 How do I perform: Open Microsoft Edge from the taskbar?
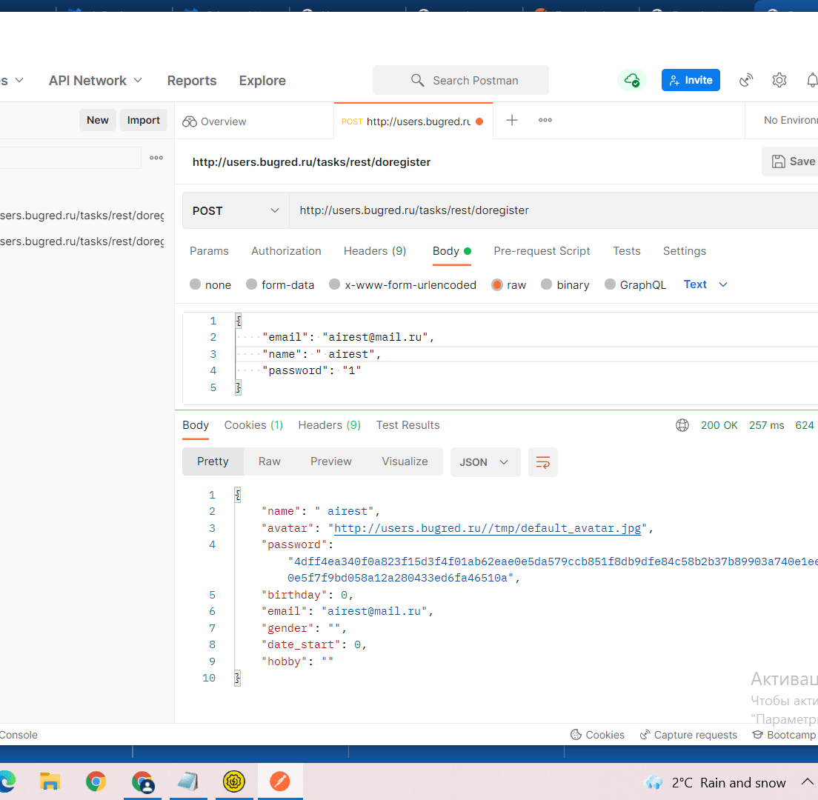(x=7, y=781)
